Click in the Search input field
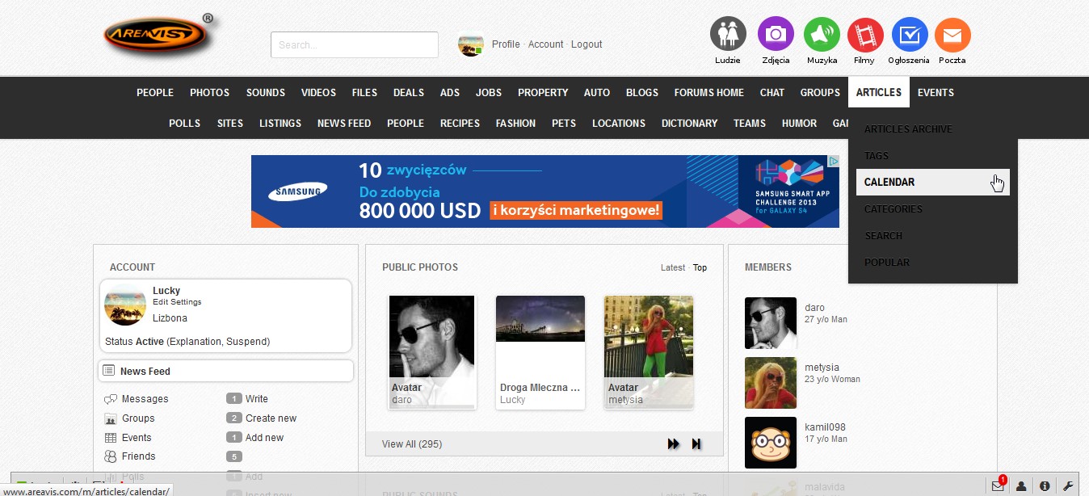The image size is (1089, 496). click(x=354, y=45)
